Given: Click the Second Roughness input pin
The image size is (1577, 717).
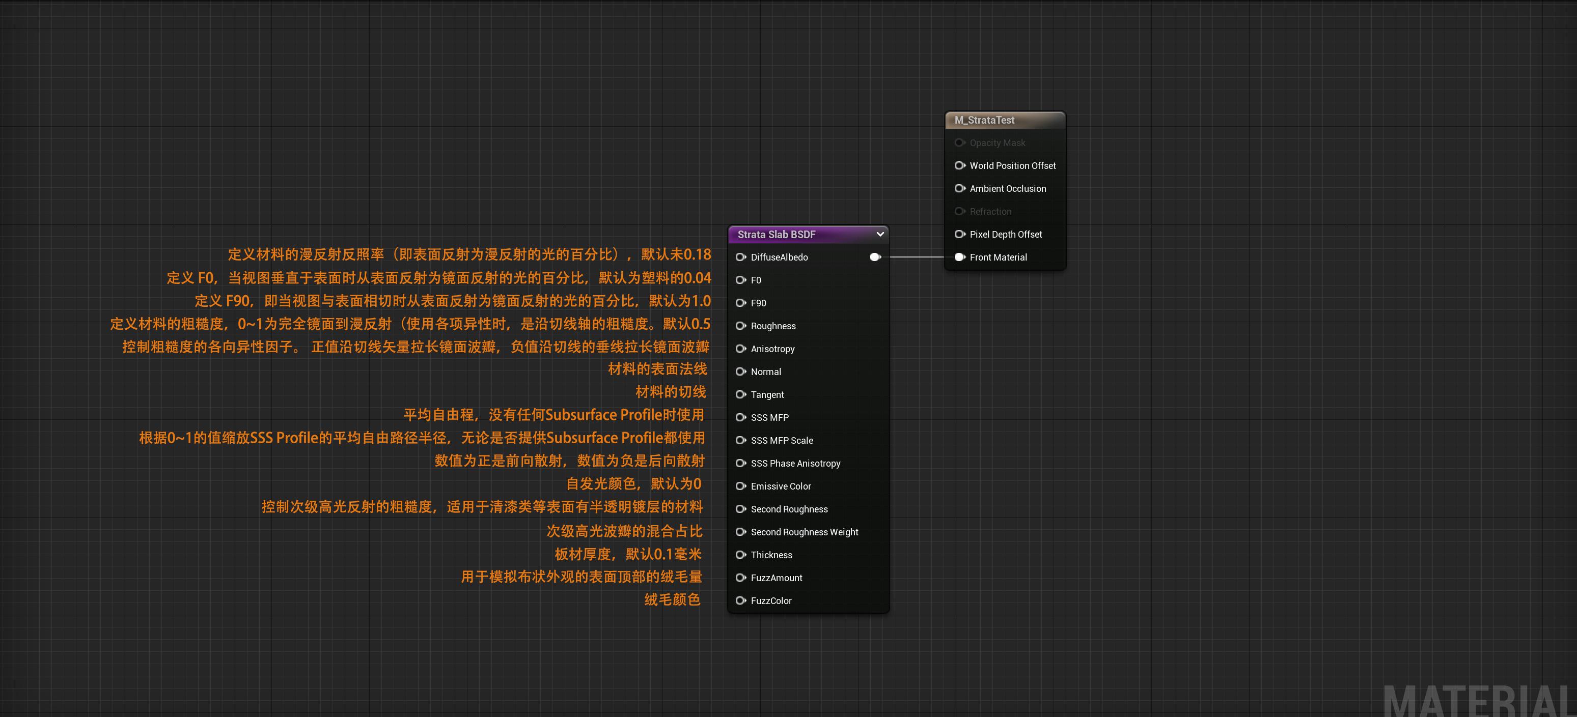Looking at the screenshot, I should tap(741, 509).
